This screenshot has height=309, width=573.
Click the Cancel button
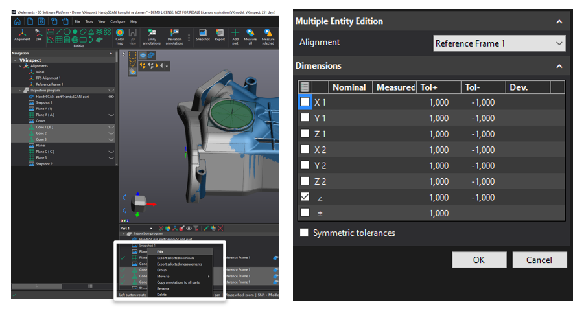pos(539,260)
